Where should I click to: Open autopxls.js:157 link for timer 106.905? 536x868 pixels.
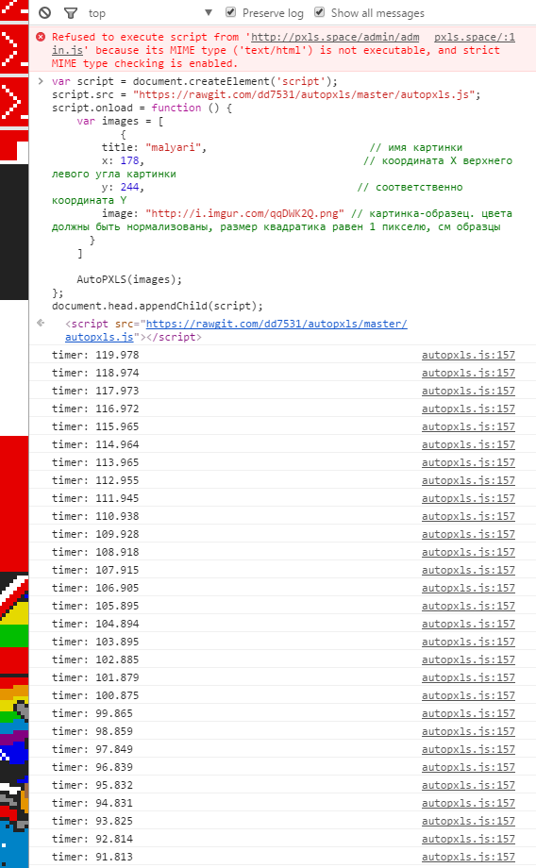tap(468, 588)
